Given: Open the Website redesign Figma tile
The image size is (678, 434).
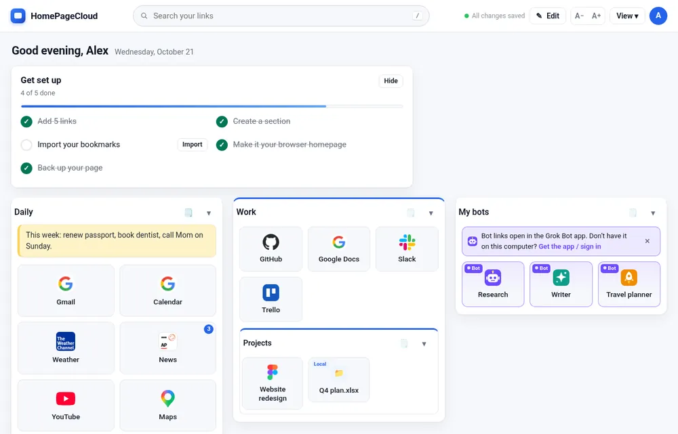Looking at the screenshot, I should coord(273,383).
